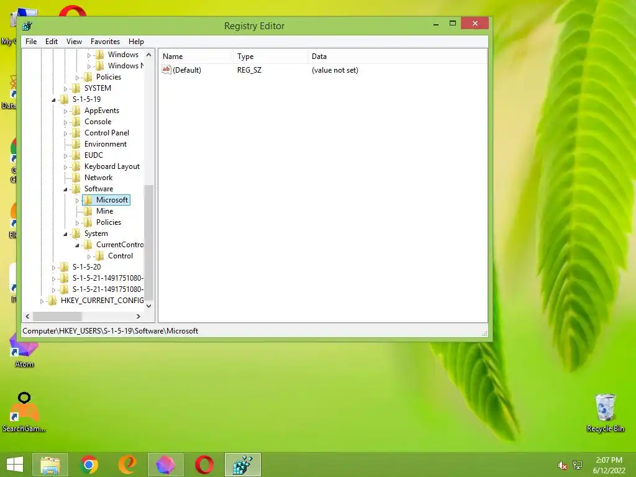Expand the S-1-5-20 key

(x=53, y=268)
